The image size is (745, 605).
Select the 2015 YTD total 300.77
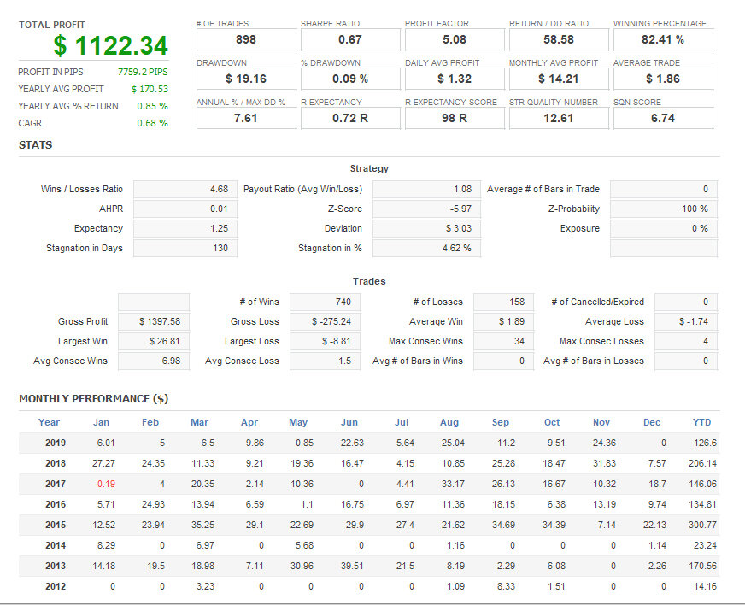click(703, 526)
